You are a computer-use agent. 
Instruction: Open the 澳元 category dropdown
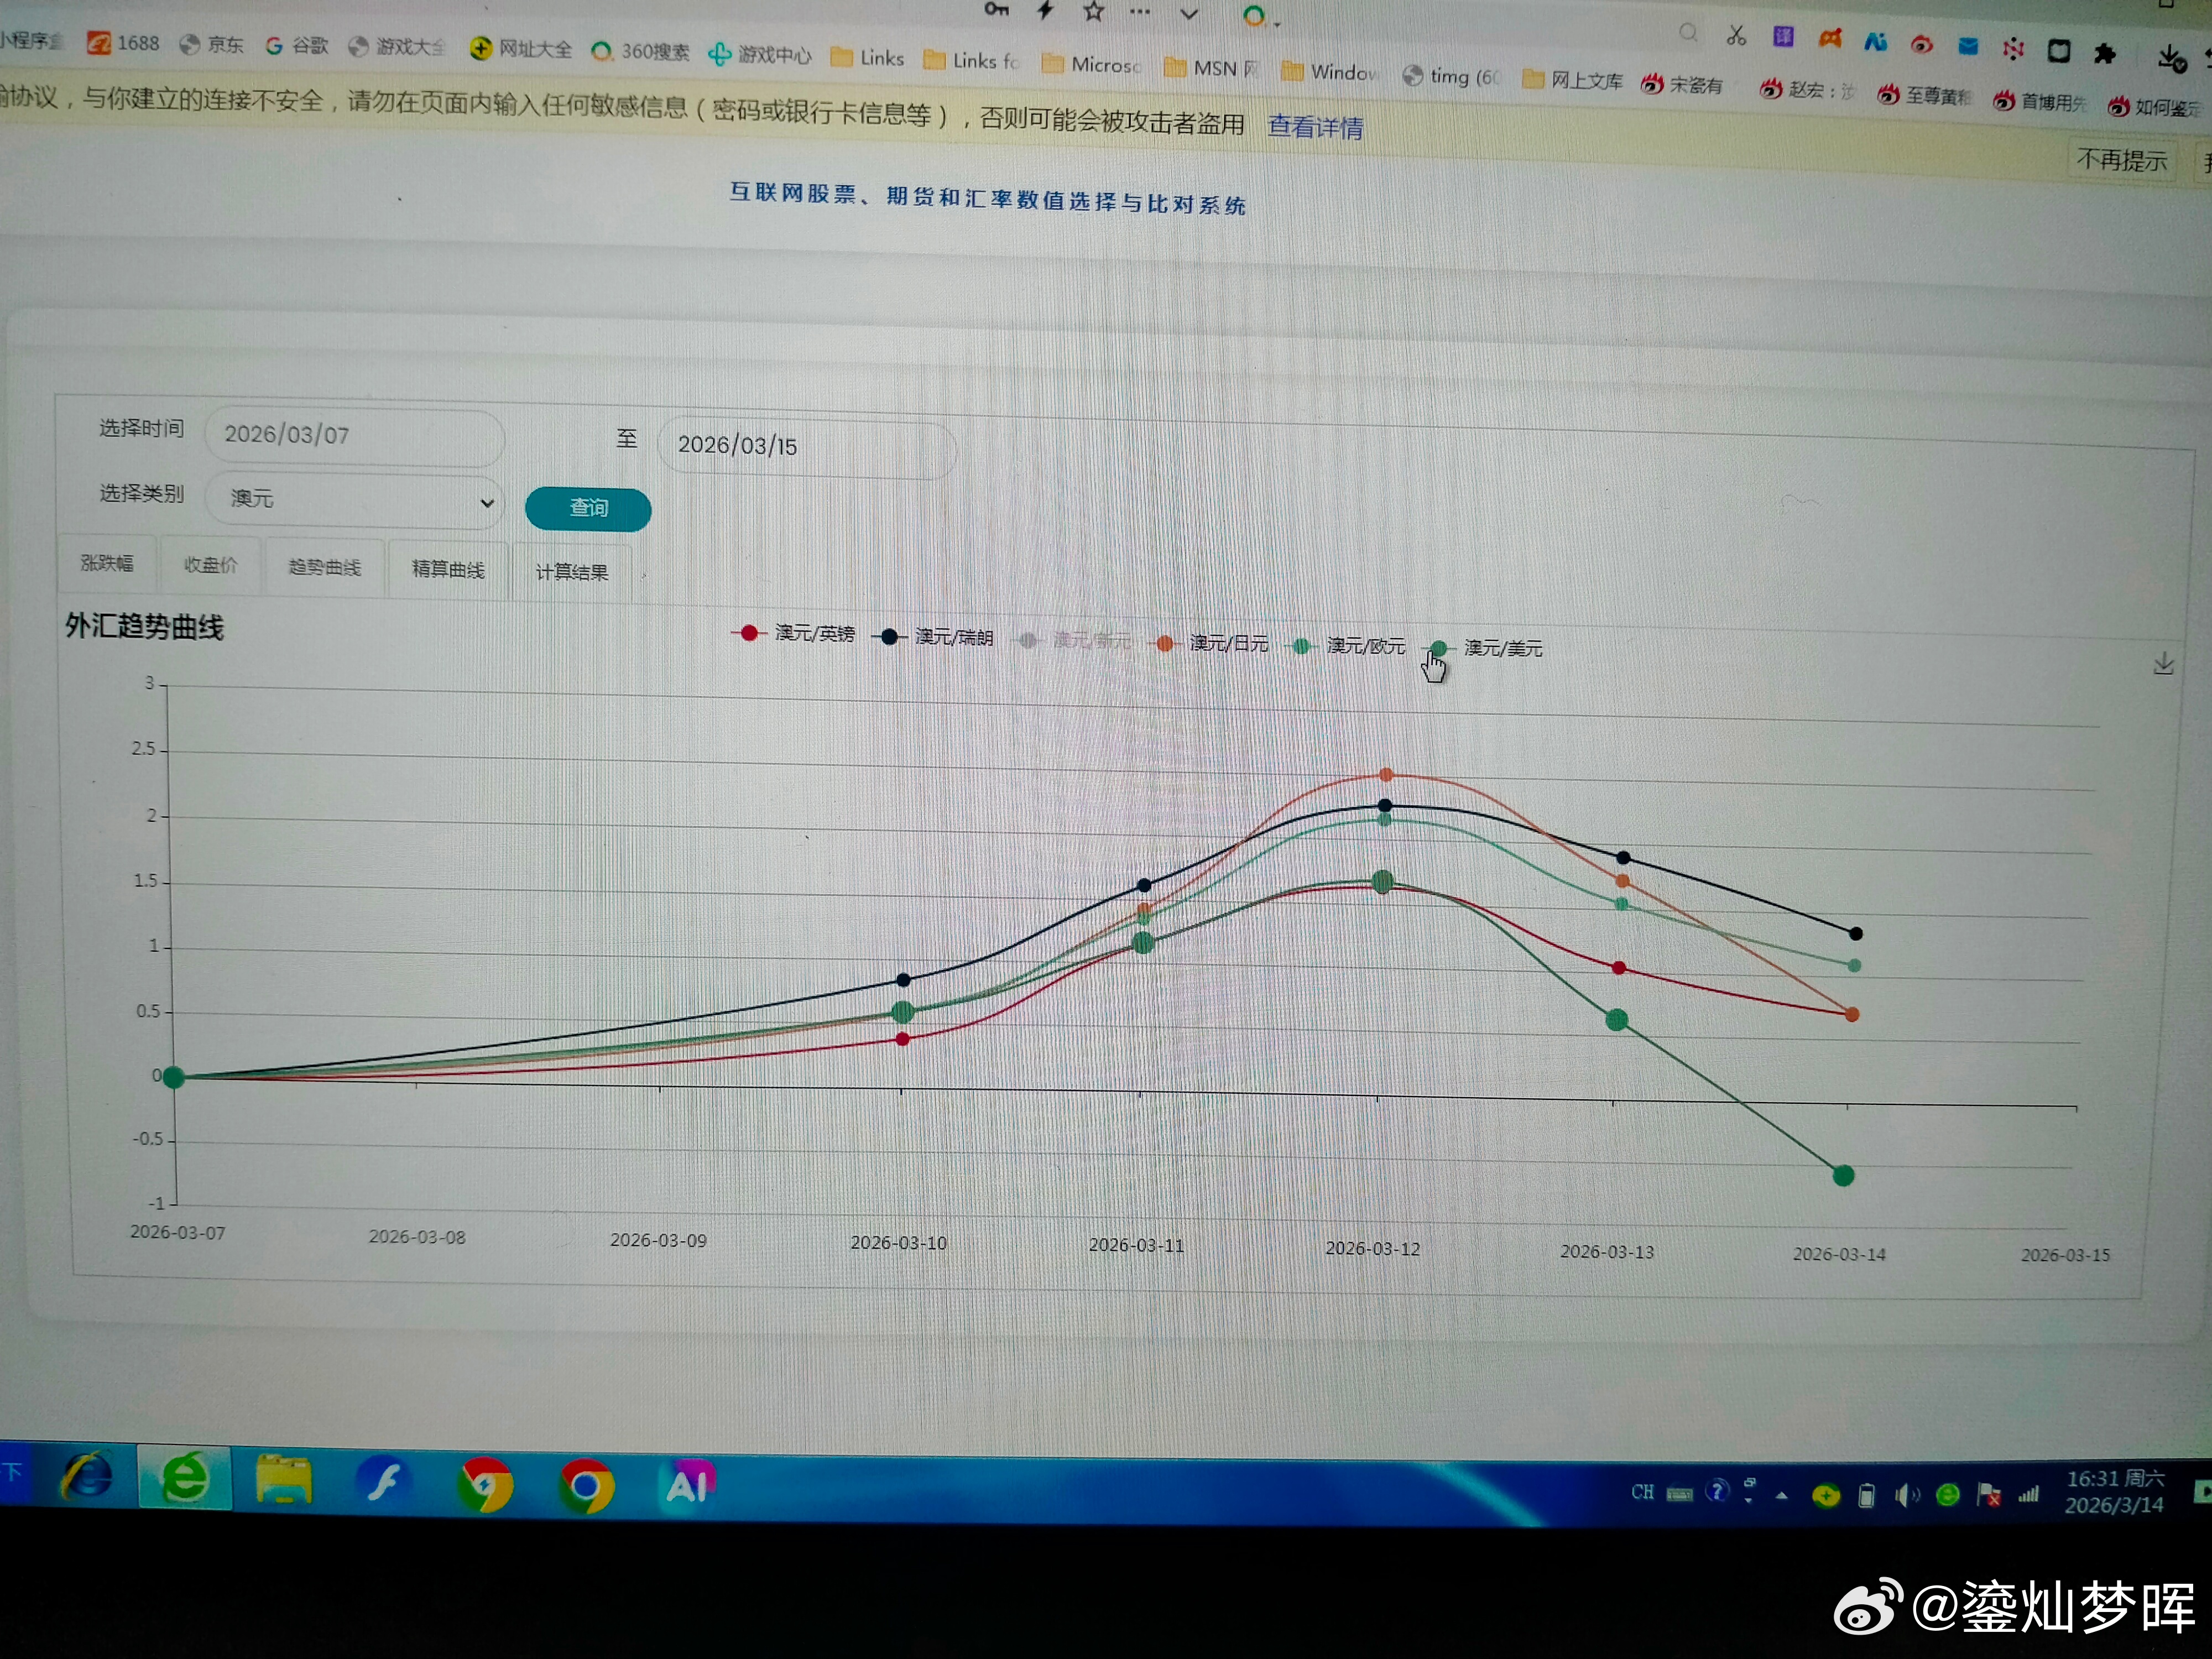[360, 499]
